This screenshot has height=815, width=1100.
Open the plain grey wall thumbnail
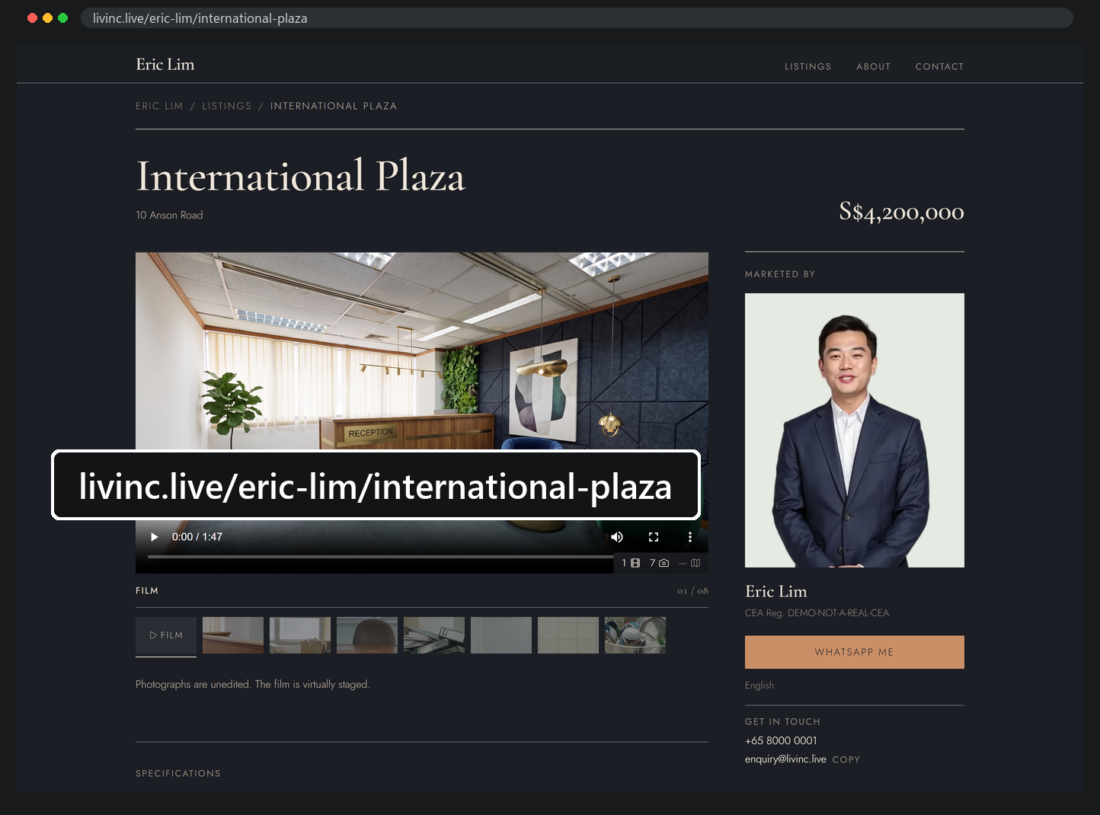501,635
